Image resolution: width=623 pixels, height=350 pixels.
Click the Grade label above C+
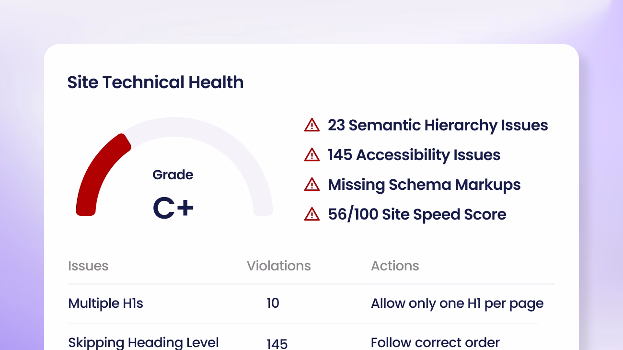[173, 175]
